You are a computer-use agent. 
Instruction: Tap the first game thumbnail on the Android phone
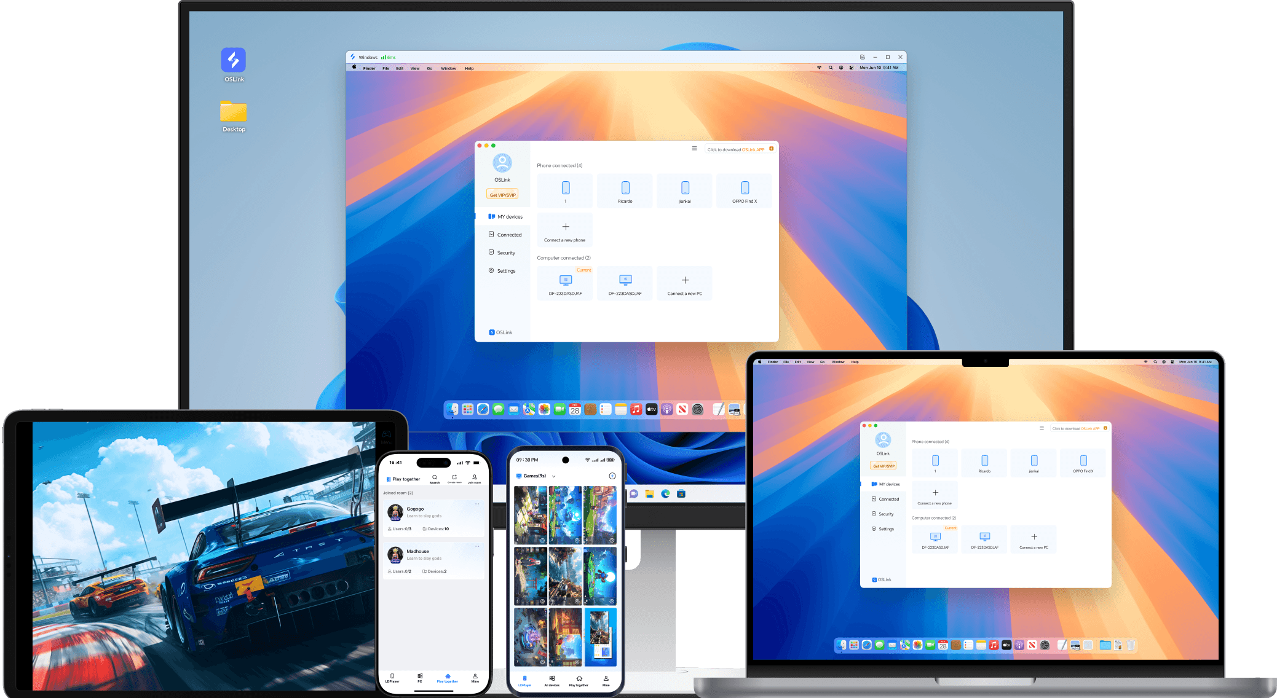pyautogui.click(x=530, y=515)
